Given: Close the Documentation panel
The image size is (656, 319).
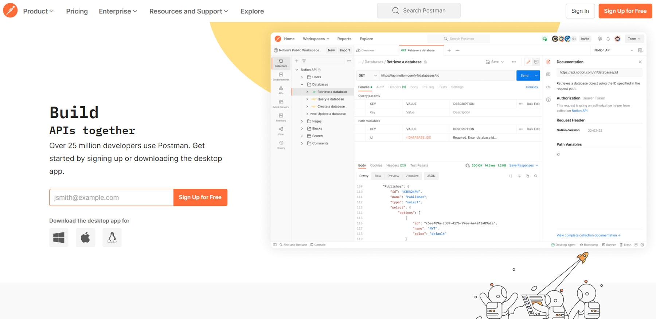Looking at the screenshot, I should coord(640,62).
